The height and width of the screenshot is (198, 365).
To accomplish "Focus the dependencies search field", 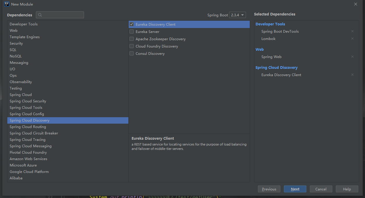I will tap(60, 15).
